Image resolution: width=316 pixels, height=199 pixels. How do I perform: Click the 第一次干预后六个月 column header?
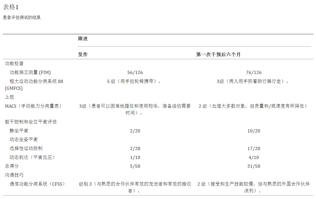coord(218,54)
